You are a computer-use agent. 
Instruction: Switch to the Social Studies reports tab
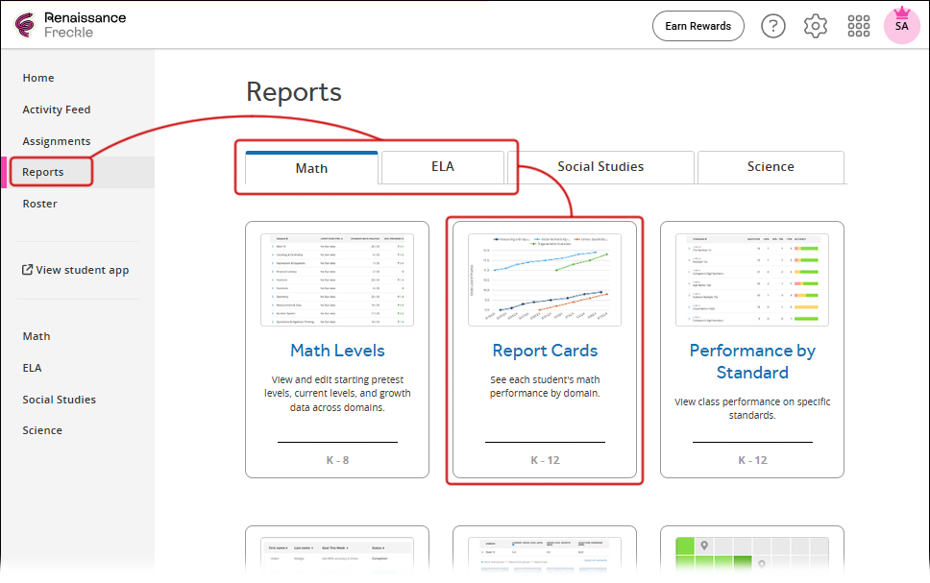pyautogui.click(x=600, y=167)
